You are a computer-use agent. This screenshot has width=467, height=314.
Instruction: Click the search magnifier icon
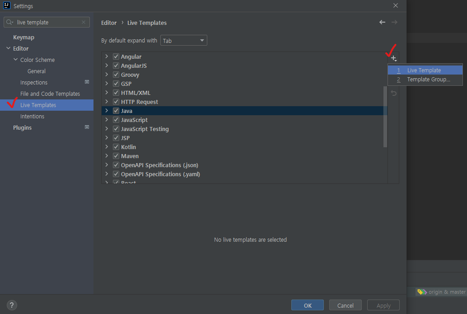[x=9, y=22]
